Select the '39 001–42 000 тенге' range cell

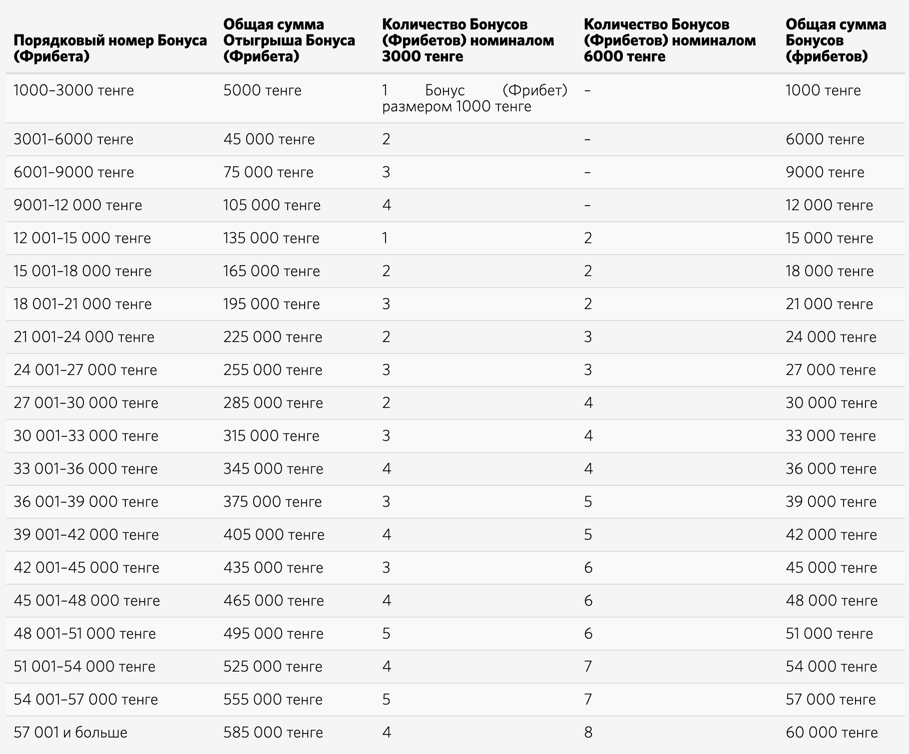(86, 535)
